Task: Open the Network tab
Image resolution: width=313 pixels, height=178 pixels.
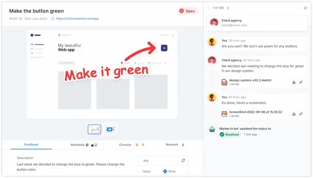Action: (x=172, y=145)
